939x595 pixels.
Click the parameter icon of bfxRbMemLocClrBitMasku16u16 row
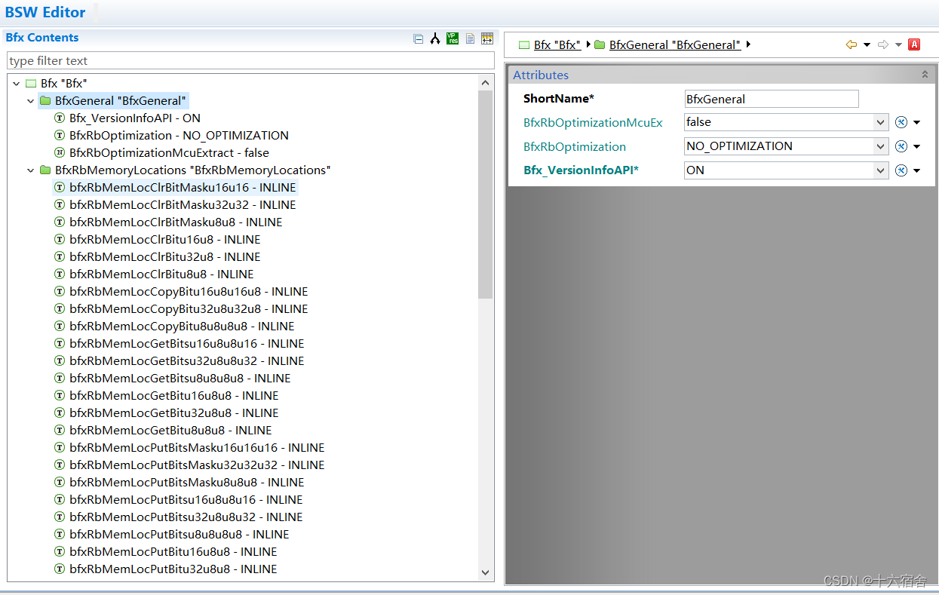pos(60,187)
